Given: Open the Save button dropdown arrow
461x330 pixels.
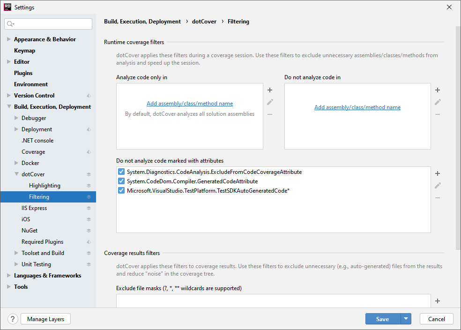Looking at the screenshot, I should pos(406,319).
